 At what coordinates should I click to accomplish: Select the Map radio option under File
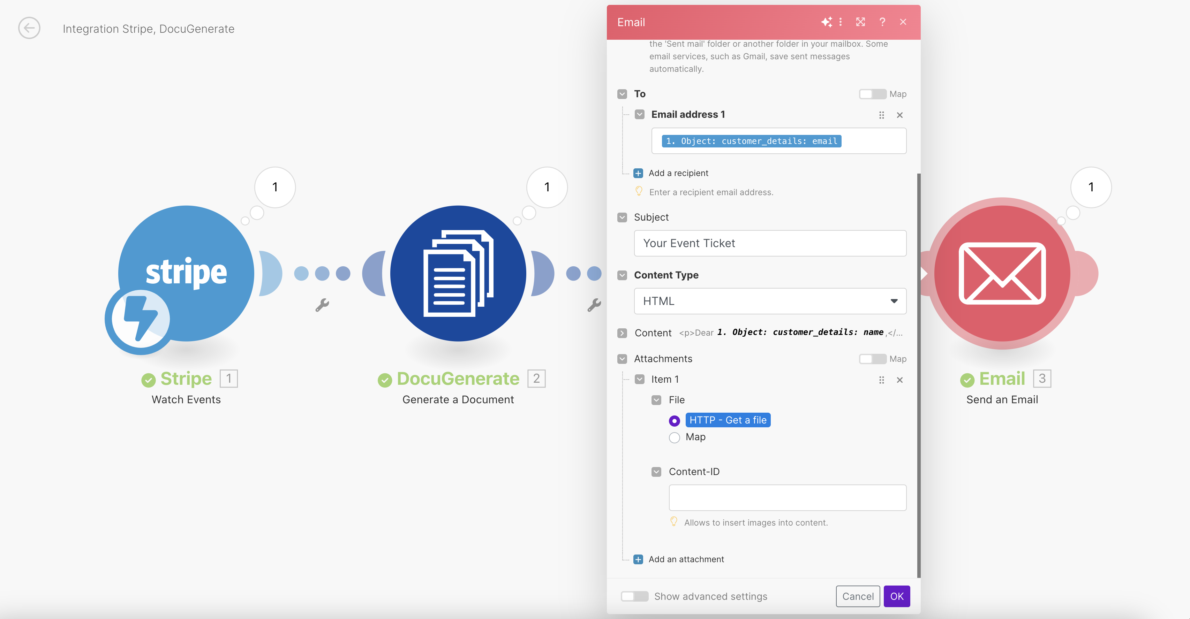pyautogui.click(x=675, y=438)
